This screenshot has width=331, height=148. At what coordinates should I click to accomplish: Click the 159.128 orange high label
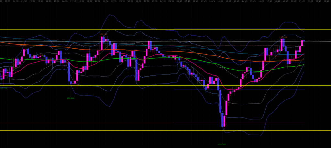coord(283,37)
